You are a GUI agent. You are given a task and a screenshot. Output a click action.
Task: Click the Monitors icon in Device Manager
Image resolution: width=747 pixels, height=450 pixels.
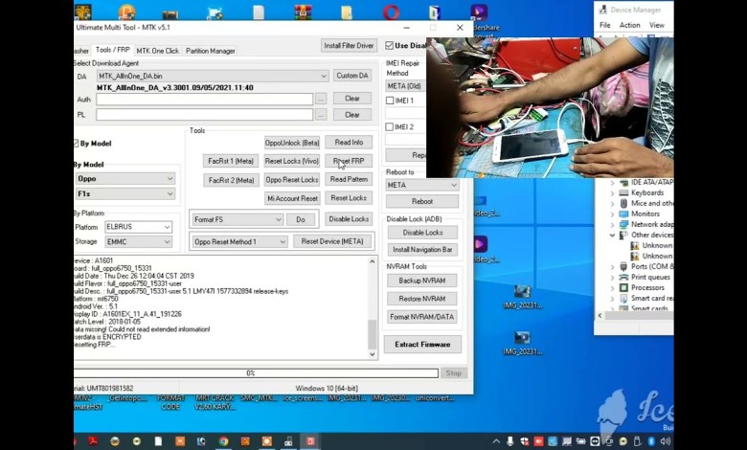pos(623,214)
